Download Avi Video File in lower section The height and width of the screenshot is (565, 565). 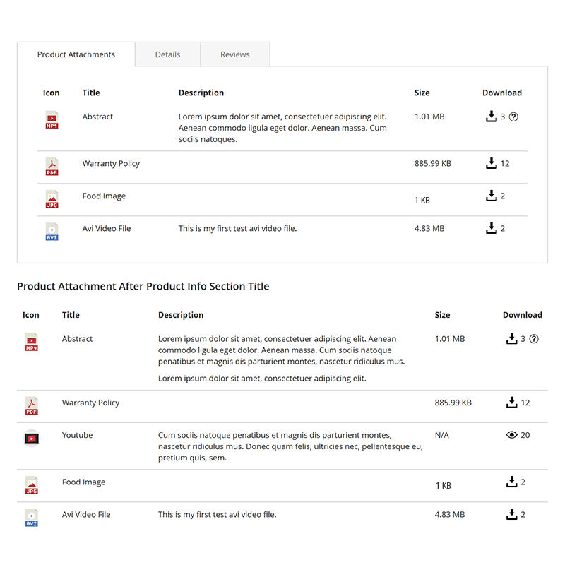coord(512,514)
